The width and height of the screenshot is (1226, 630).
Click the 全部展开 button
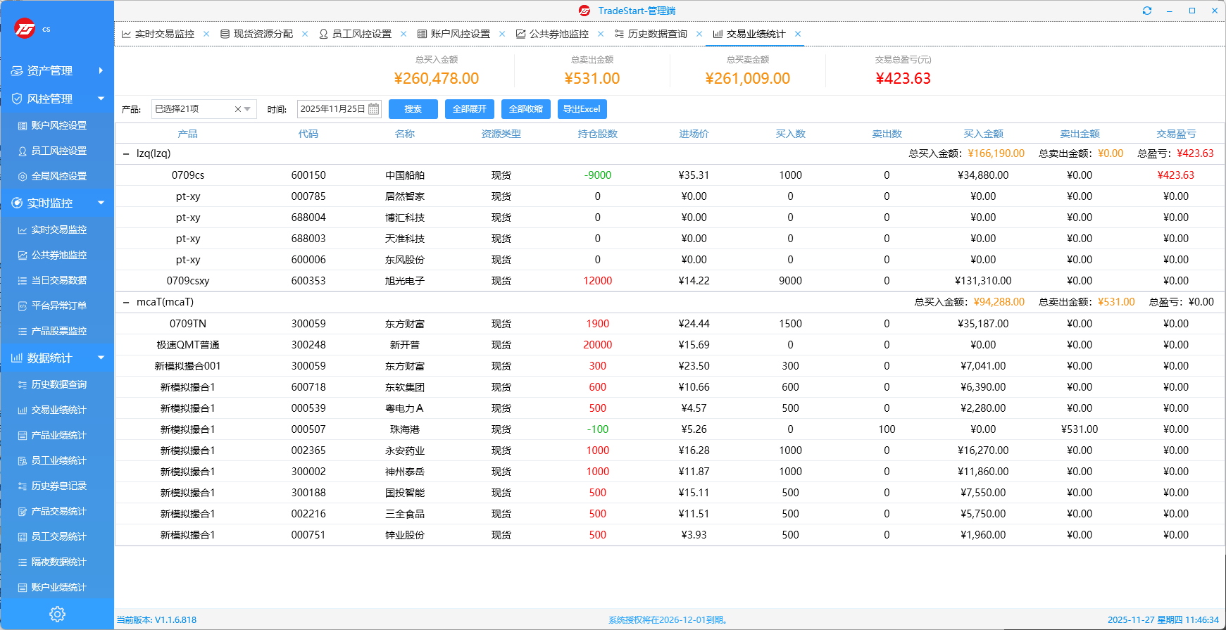point(469,109)
